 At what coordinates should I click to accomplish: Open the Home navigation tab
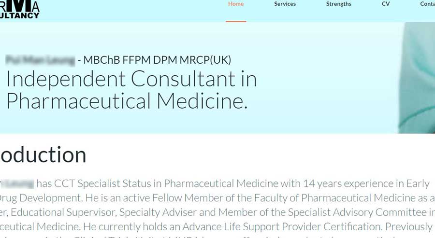click(236, 4)
